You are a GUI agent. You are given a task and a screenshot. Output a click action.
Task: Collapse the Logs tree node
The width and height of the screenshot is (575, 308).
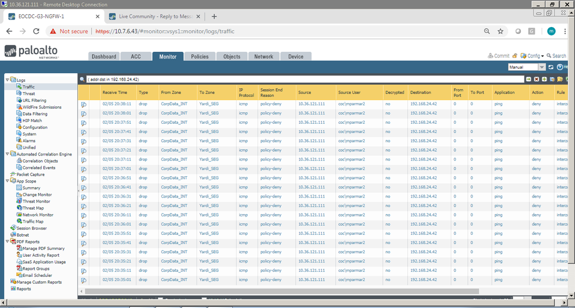(x=7, y=80)
